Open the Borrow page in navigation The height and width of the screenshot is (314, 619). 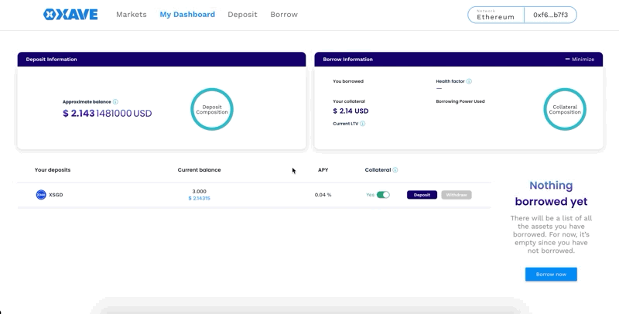[284, 15]
